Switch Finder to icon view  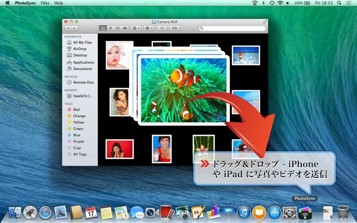(103, 28)
